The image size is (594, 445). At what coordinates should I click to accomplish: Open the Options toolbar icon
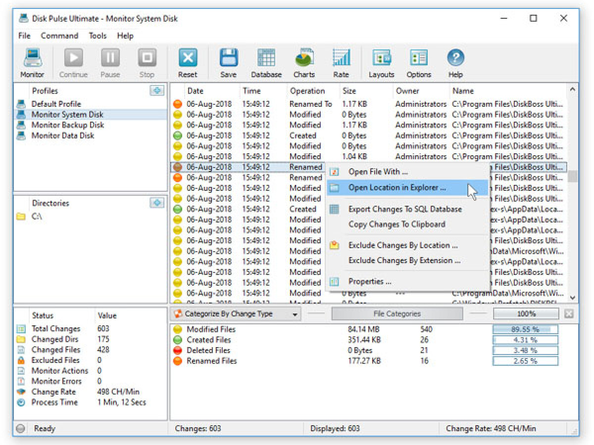pyautogui.click(x=418, y=62)
